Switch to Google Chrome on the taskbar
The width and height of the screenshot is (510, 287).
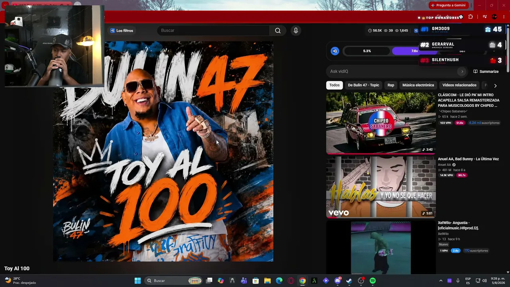point(302,281)
